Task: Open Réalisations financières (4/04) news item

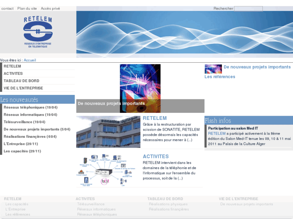Action: click(30, 137)
